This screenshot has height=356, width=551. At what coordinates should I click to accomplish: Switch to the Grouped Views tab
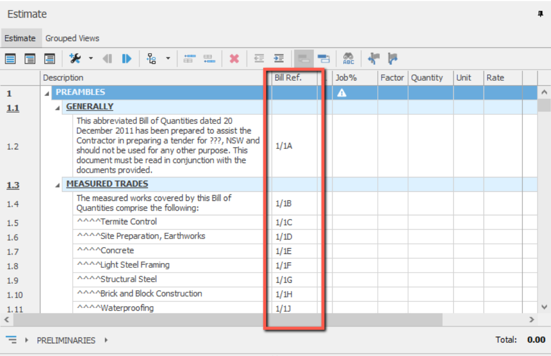point(72,38)
